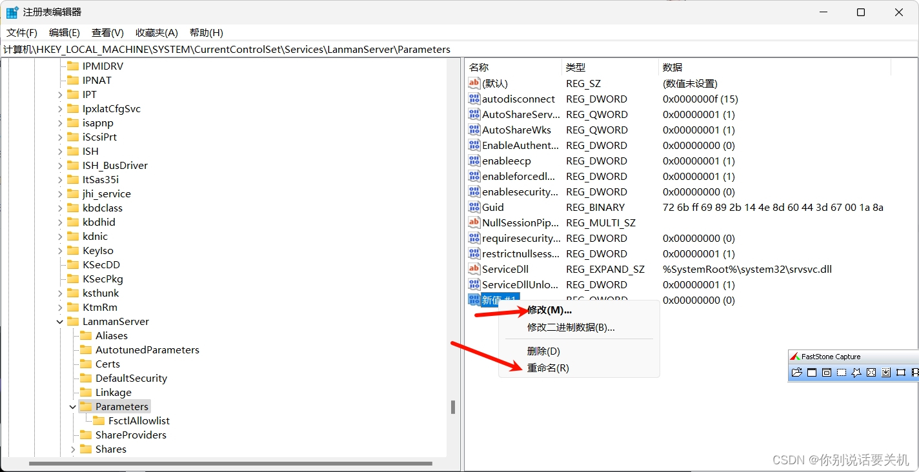Screen dimensions: 919x472
Task: Select the ItSas35i key
Action: (x=101, y=179)
